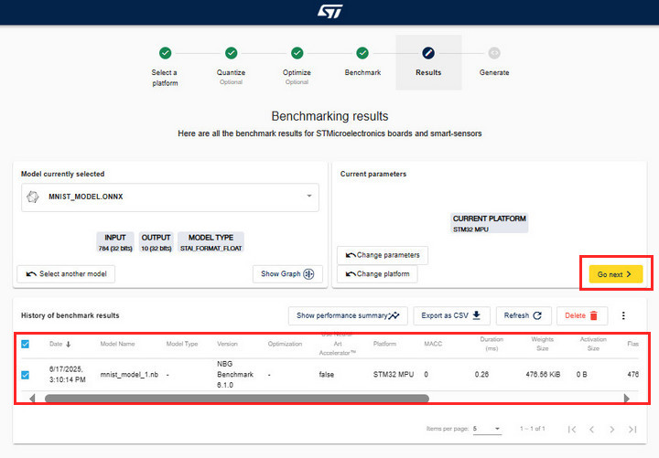Toggle the select-all checkbox in table header
Image resolution: width=659 pixels, height=458 pixels.
click(26, 344)
